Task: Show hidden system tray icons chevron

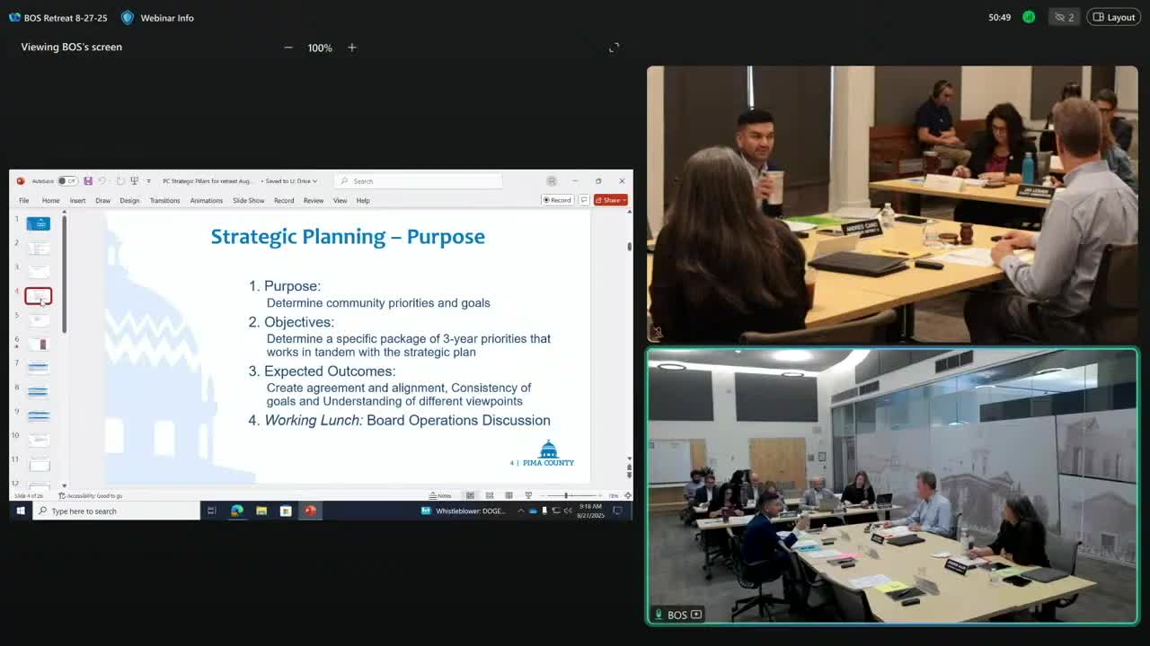Action: click(520, 511)
